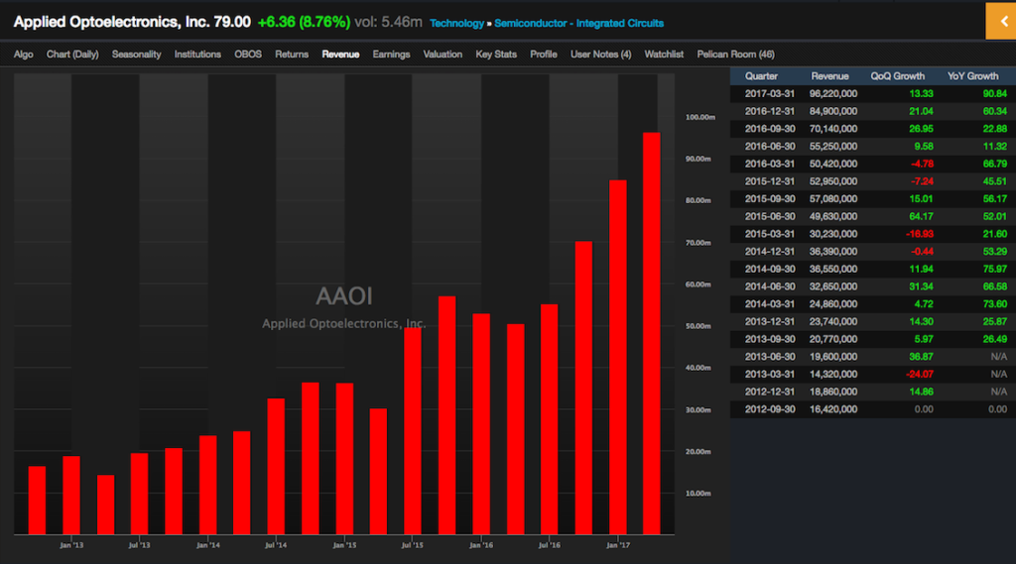Switch to Chart (Daily) tab
Viewport: 1016px width, 564px height.
tap(72, 55)
